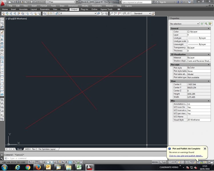Select the Mirror tool in Modify toolbar
Viewport: 214px width, 171px height.
point(2,40)
